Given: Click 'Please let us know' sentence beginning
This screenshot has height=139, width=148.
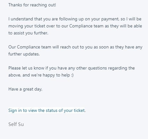Looking at the screenshot, I should coord(26,68).
